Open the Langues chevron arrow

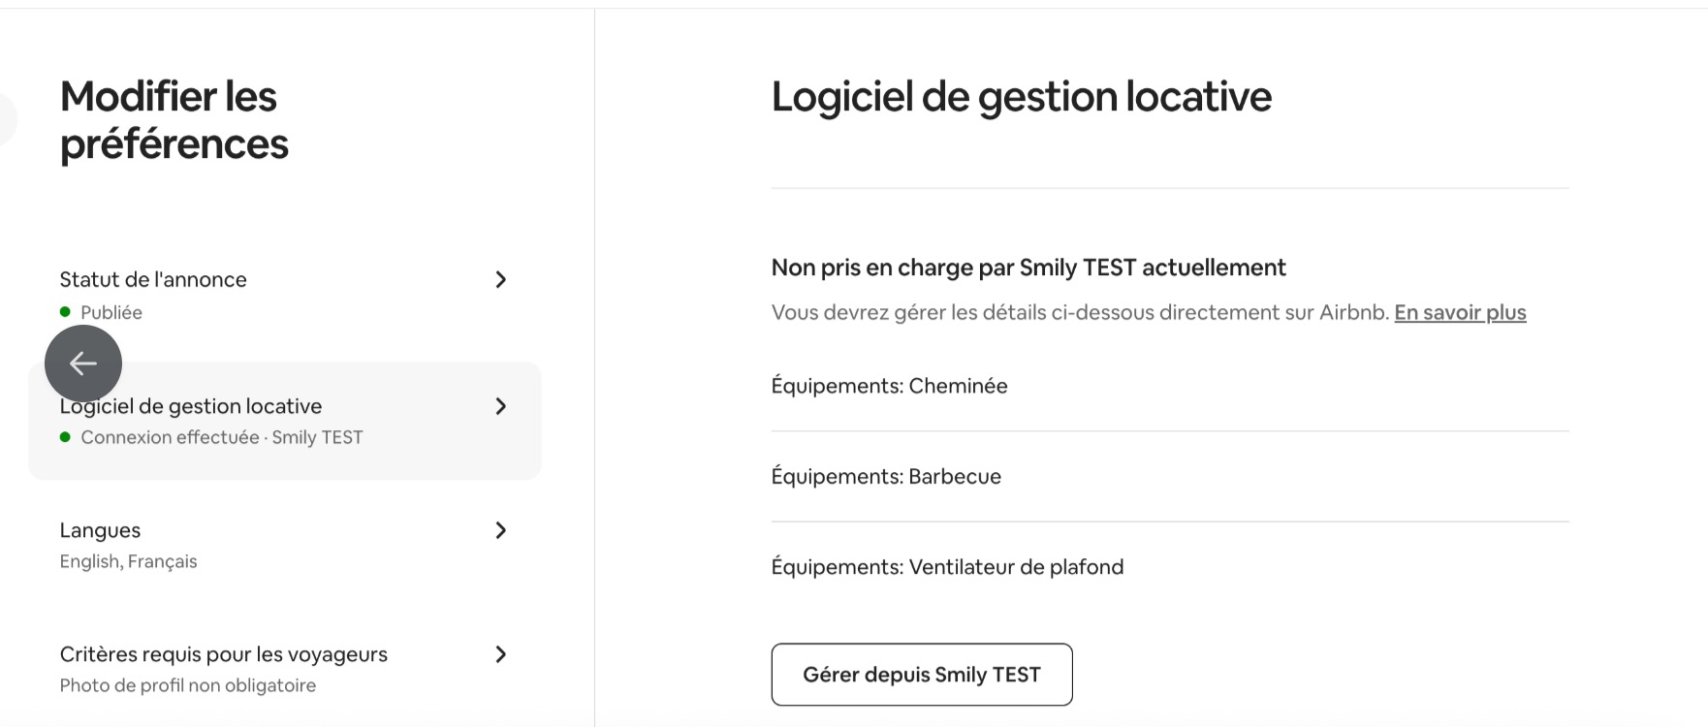click(500, 530)
